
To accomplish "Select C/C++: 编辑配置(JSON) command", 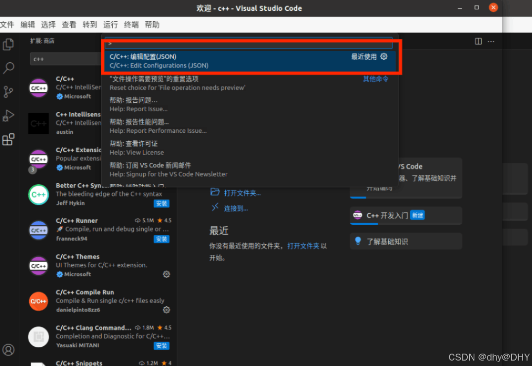I will [x=250, y=61].
